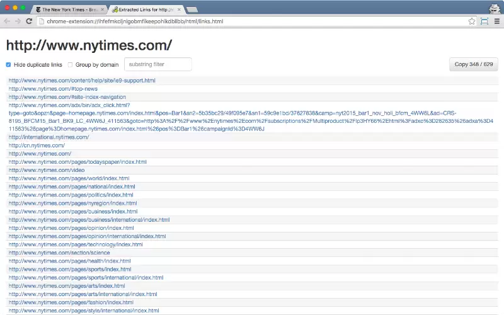The image size is (504, 315).
Task: Select the Extracted Links tab
Action: tap(145, 10)
